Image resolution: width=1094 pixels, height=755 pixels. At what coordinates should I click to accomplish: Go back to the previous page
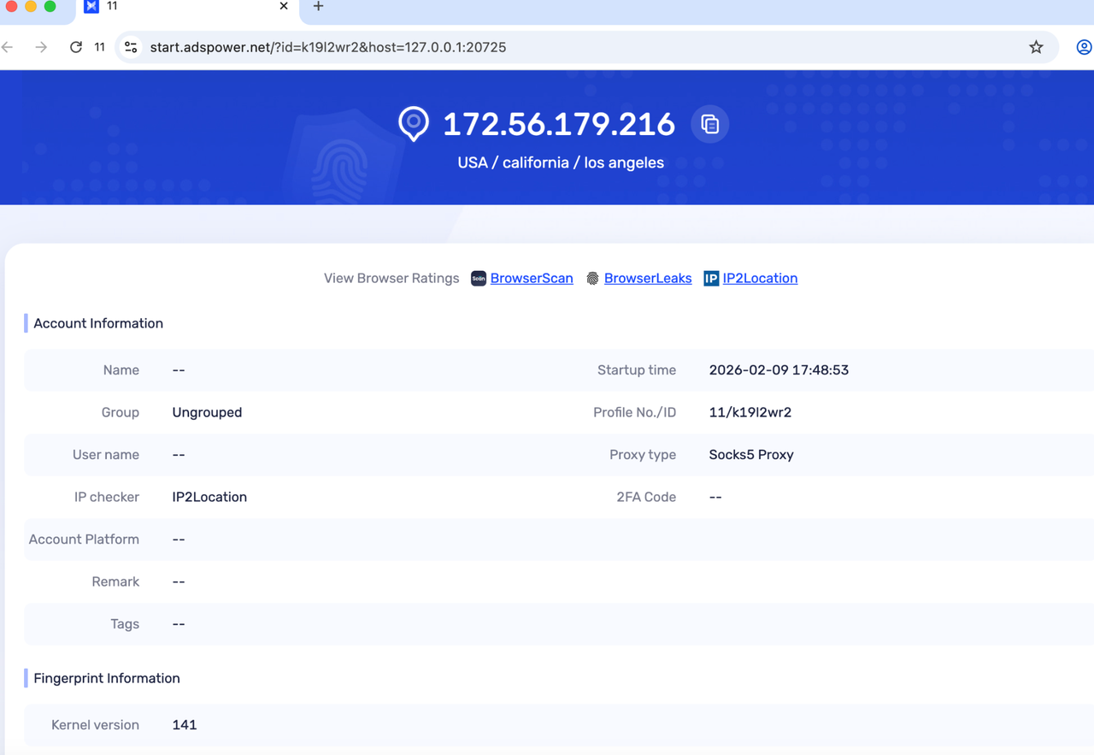9,47
